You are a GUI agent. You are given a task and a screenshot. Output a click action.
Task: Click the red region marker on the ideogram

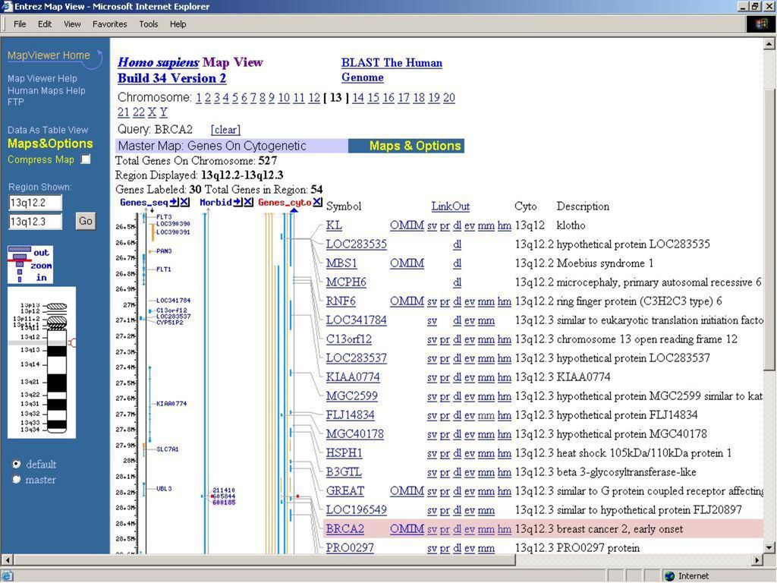pyautogui.click(x=72, y=342)
